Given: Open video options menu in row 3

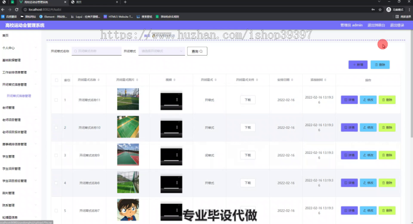Looking at the screenshot, I should [x=177, y=155].
